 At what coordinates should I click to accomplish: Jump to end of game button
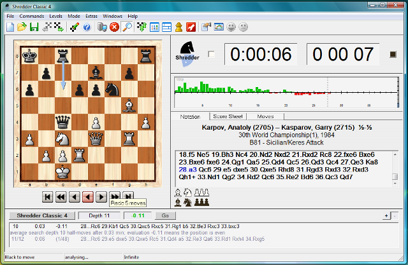(x=128, y=196)
